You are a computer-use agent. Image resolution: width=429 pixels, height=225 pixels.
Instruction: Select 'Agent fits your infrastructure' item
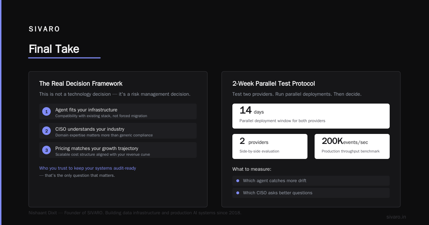(118, 111)
